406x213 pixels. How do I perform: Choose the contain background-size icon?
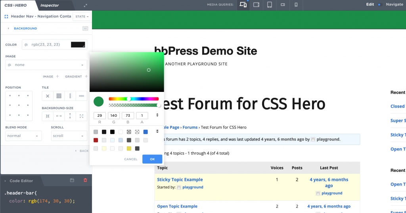coord(48,116)
